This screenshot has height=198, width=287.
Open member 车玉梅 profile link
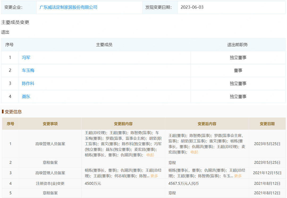coord(28,70)
